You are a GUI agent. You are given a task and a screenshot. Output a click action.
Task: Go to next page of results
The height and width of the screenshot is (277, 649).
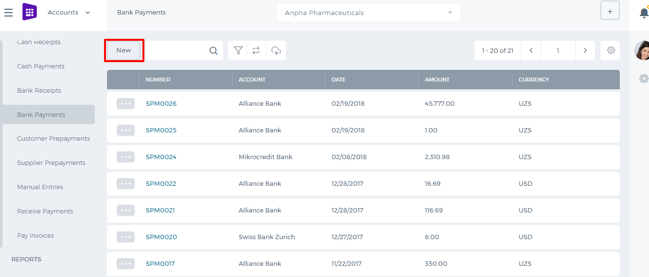coord(585,50)
